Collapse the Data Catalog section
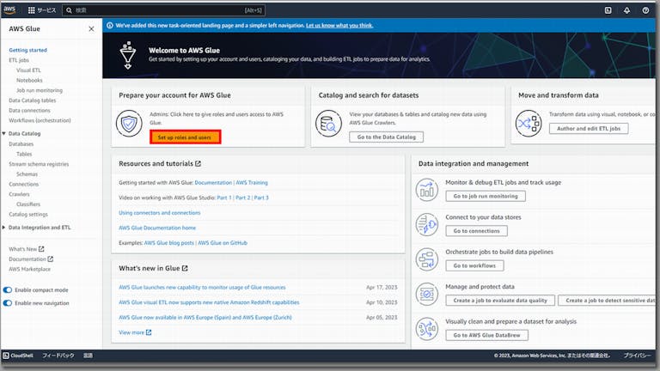The height and width of the screenshot is (371, 660). coord(3,133)
